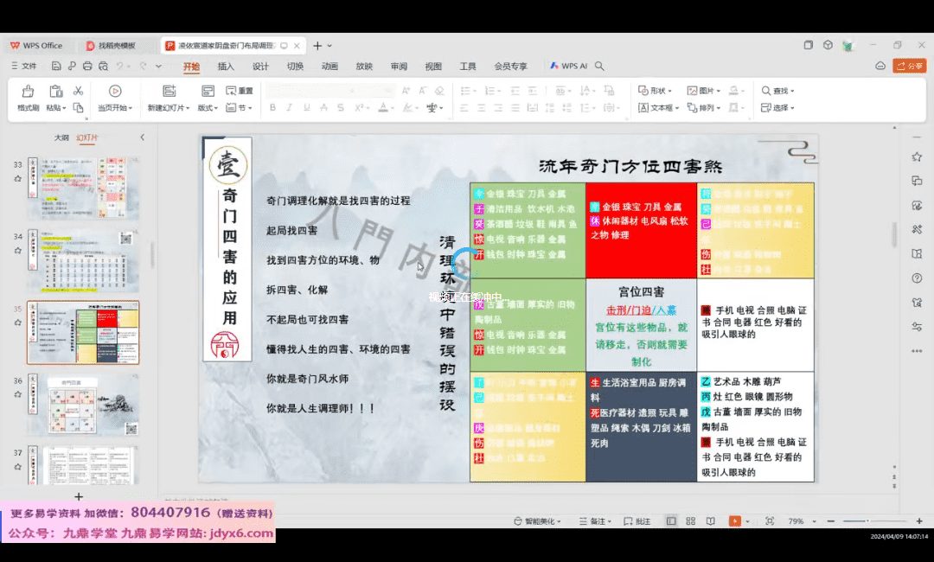Click the New Slide (新建幻灯片) icon

(169, 92)
